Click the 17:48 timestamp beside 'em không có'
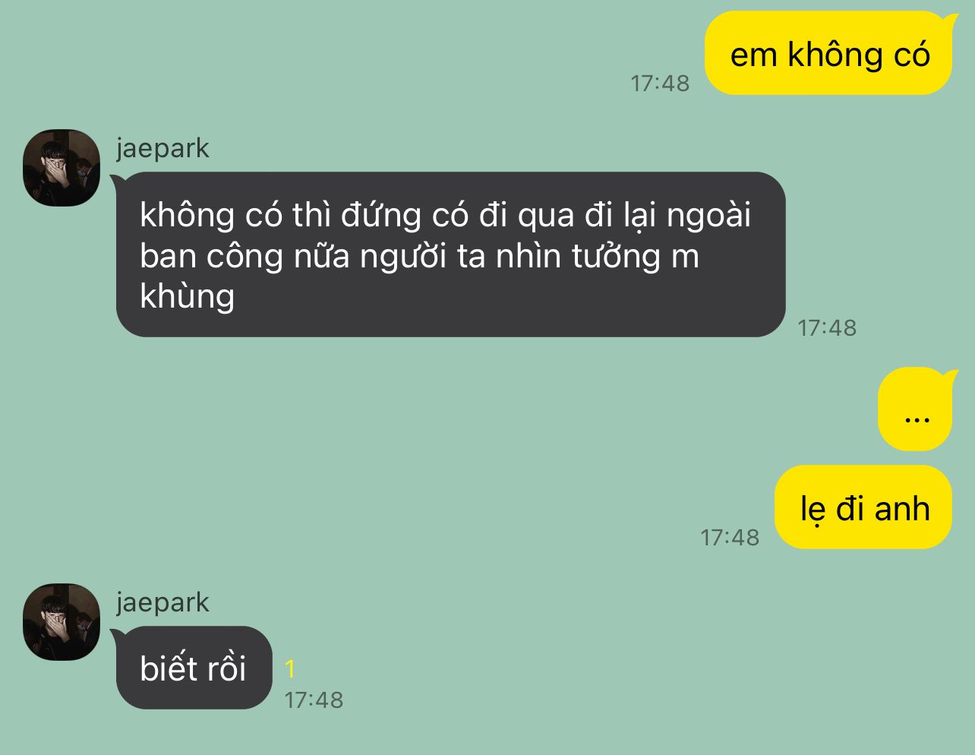Image resolution: width=975 pixels, height=755 pixels. (x=660, y=83)
